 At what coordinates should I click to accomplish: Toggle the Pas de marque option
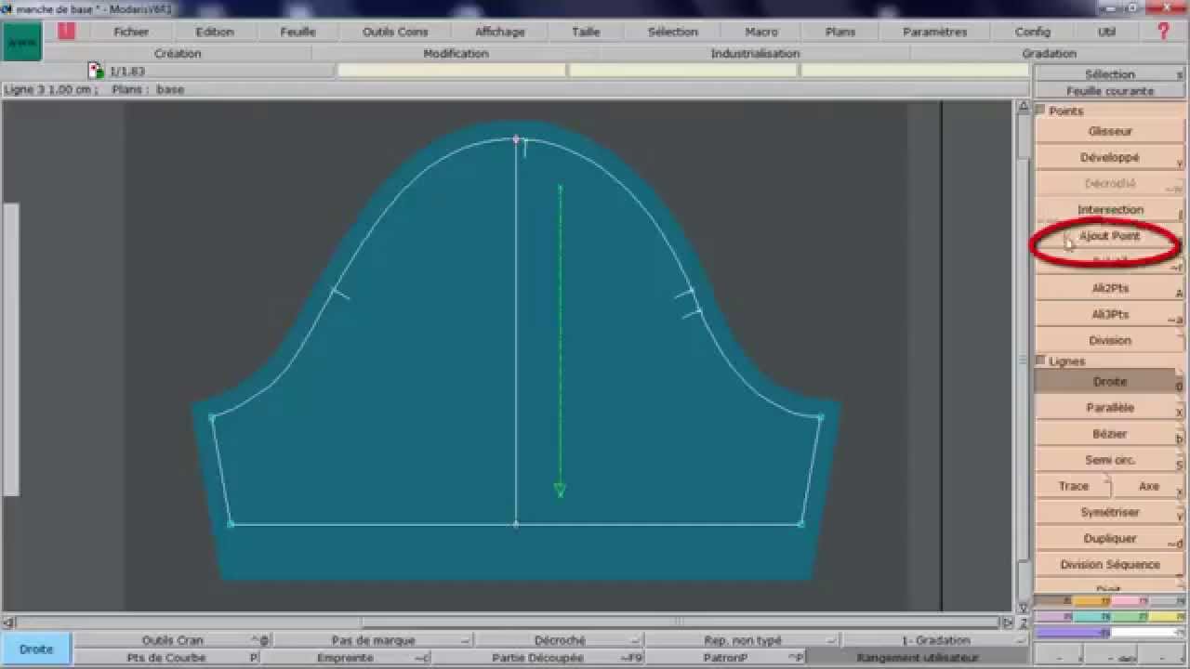tap(373, 640)
